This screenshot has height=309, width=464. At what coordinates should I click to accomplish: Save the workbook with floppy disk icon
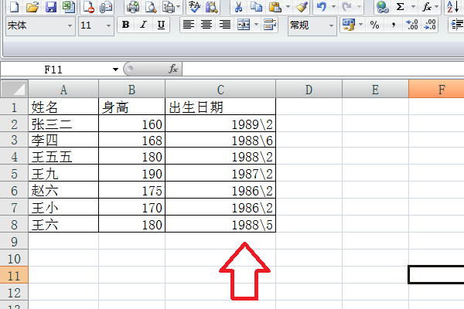click(51, 7)
